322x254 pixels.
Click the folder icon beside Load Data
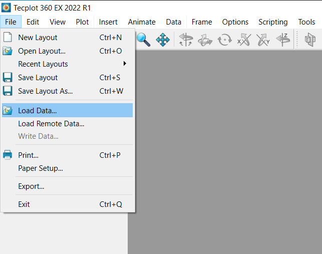pyautogui.click(x=8, y=110)
